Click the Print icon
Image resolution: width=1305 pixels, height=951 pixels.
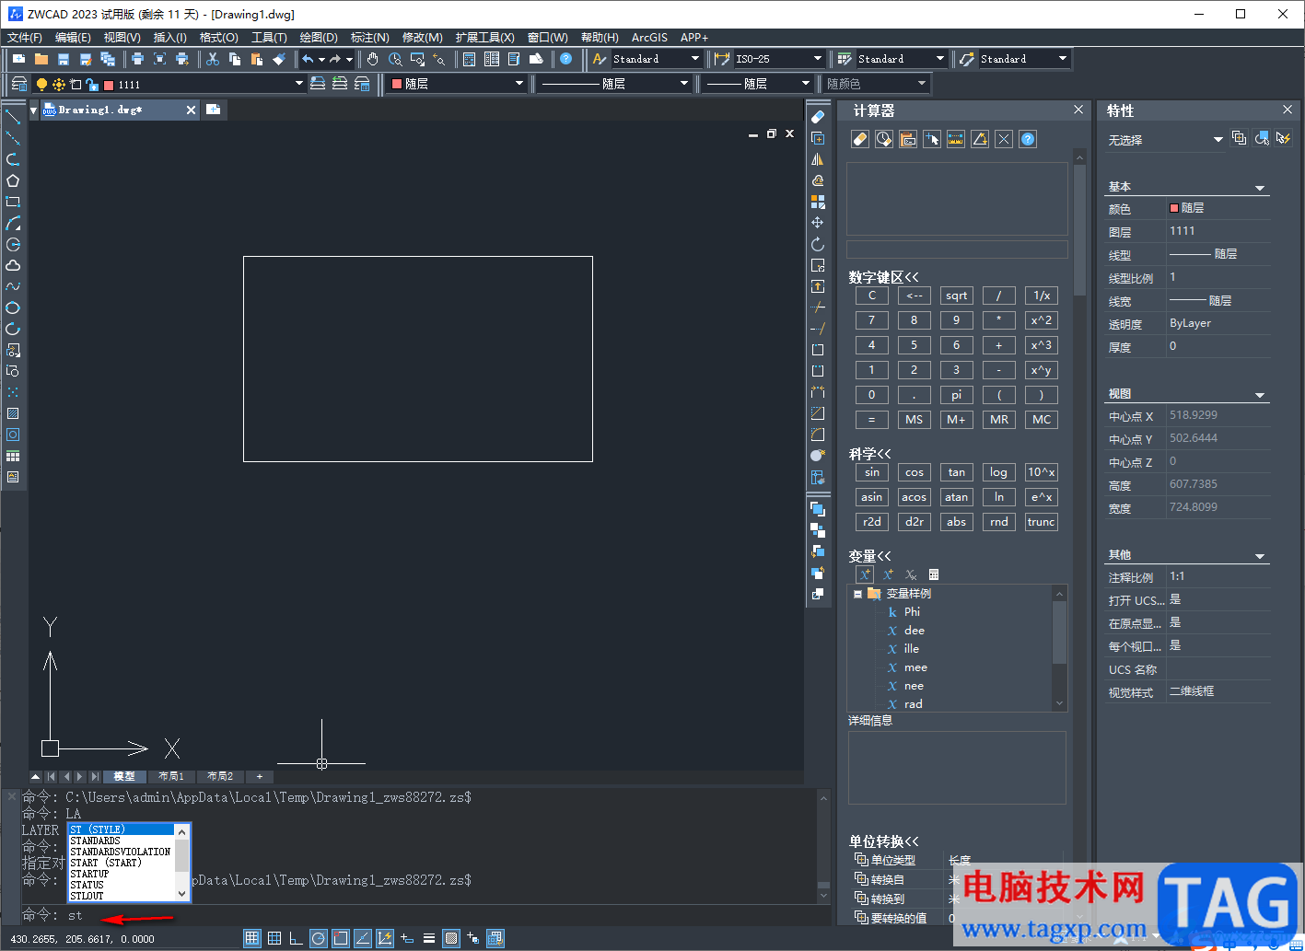[x=137, y=59]
